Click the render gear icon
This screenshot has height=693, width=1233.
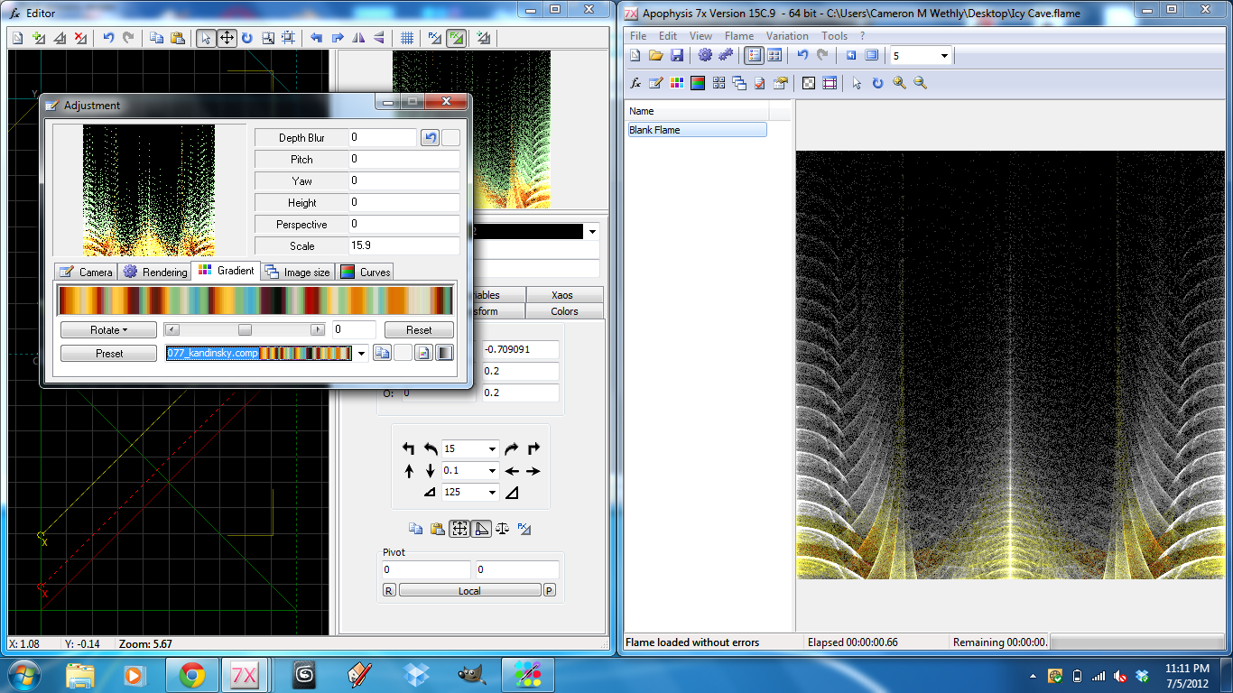point(705,55)
